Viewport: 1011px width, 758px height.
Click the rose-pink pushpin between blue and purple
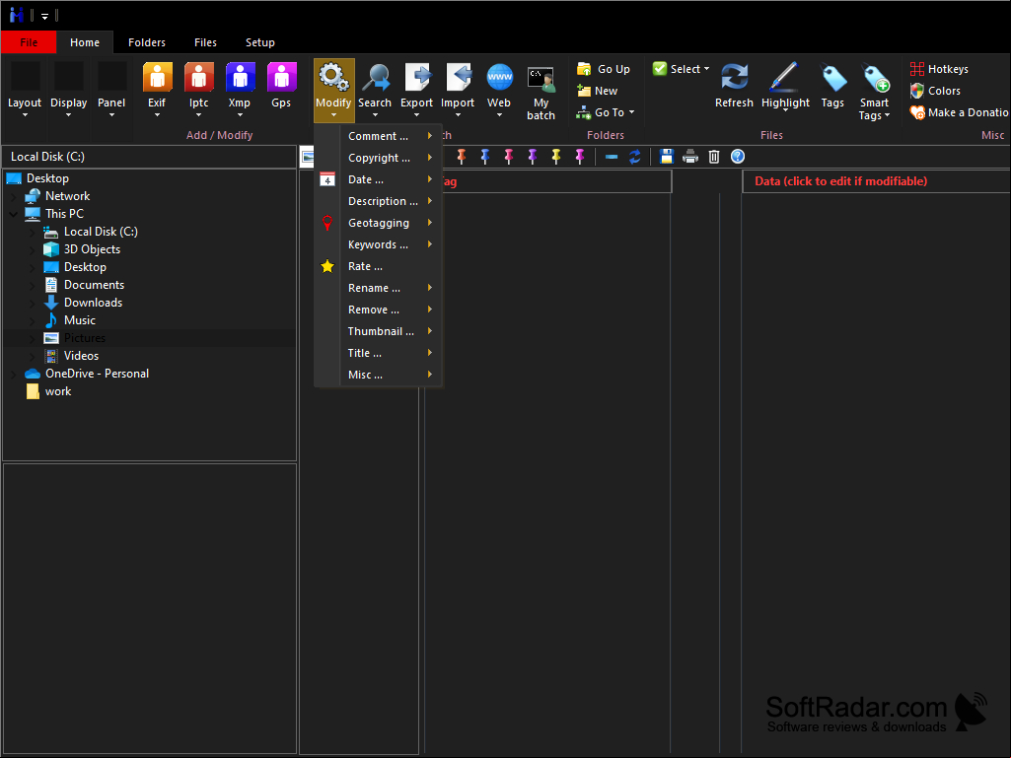click(x=509, y=157)
